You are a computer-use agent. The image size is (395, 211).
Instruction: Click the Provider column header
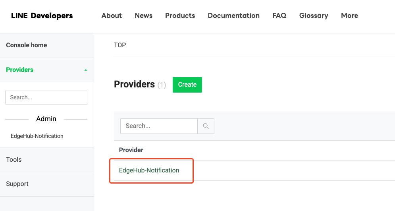[x=131, y=150]
